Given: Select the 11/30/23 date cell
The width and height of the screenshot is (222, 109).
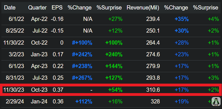Looking at the screenshot, I should [x=14, y=90].
